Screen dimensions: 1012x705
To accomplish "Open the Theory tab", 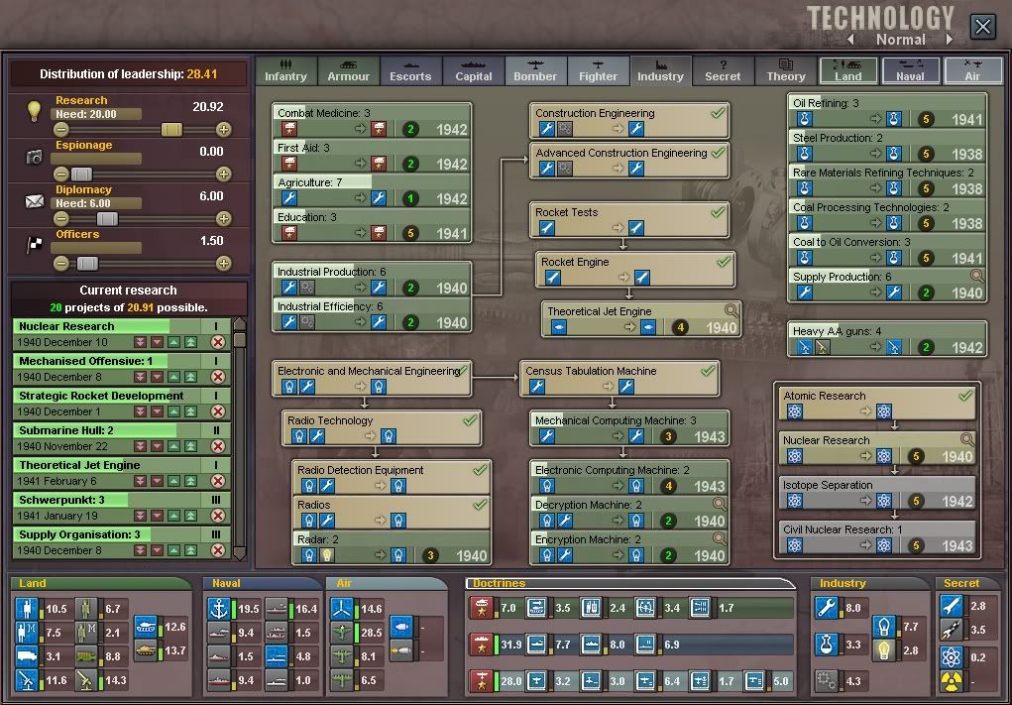I will pos(785,70).
